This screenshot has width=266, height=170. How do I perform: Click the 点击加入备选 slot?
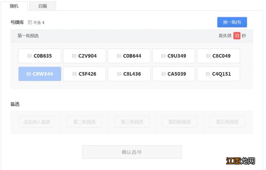(37, 122)
